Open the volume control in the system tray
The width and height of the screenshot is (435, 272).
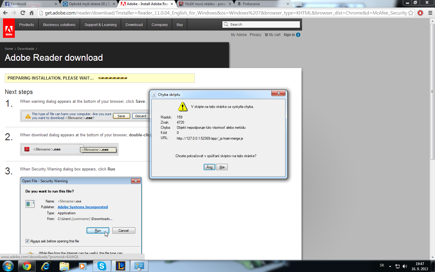[405, 266]
